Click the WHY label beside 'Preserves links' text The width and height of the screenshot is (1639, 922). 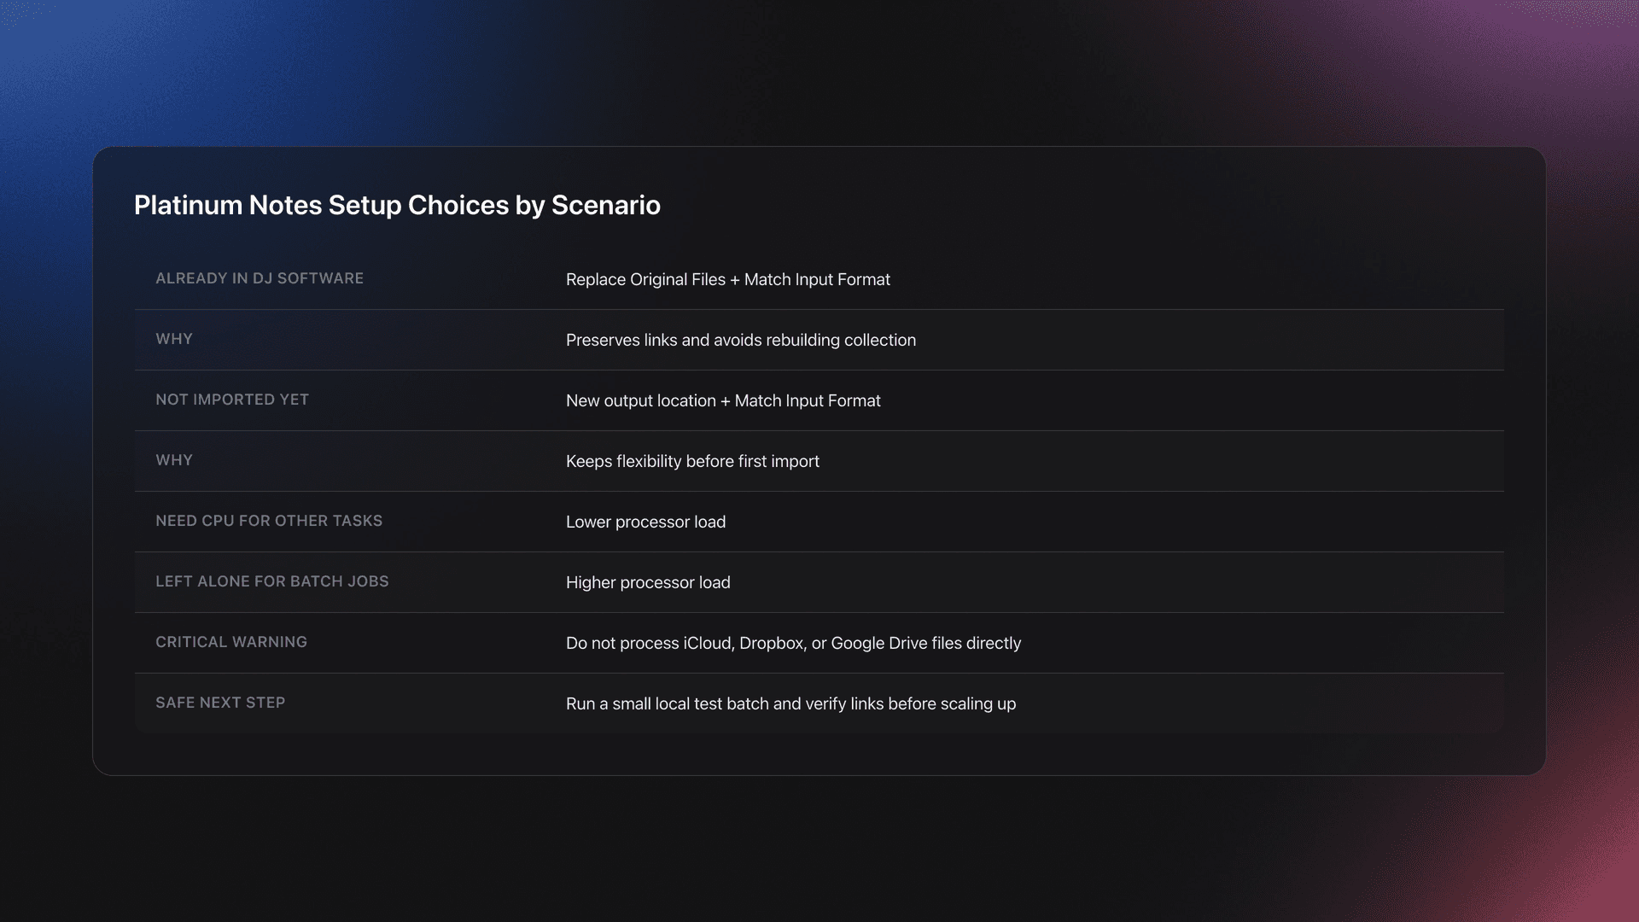click(x=174, y=339)
